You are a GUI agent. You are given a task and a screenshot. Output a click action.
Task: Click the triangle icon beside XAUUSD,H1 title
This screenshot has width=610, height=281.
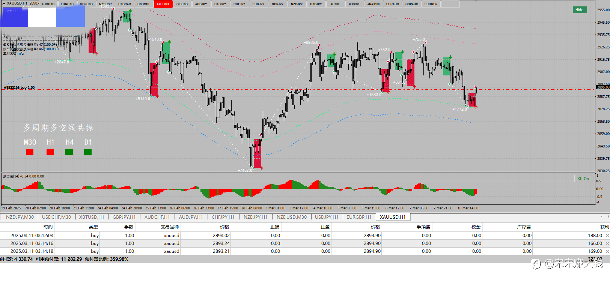tap(4, 3)
